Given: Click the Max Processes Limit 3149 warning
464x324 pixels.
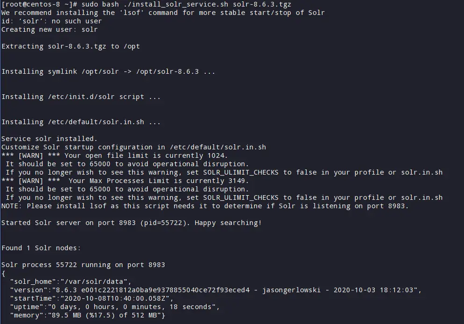Looking at the screenshot, I should [125, 181].
